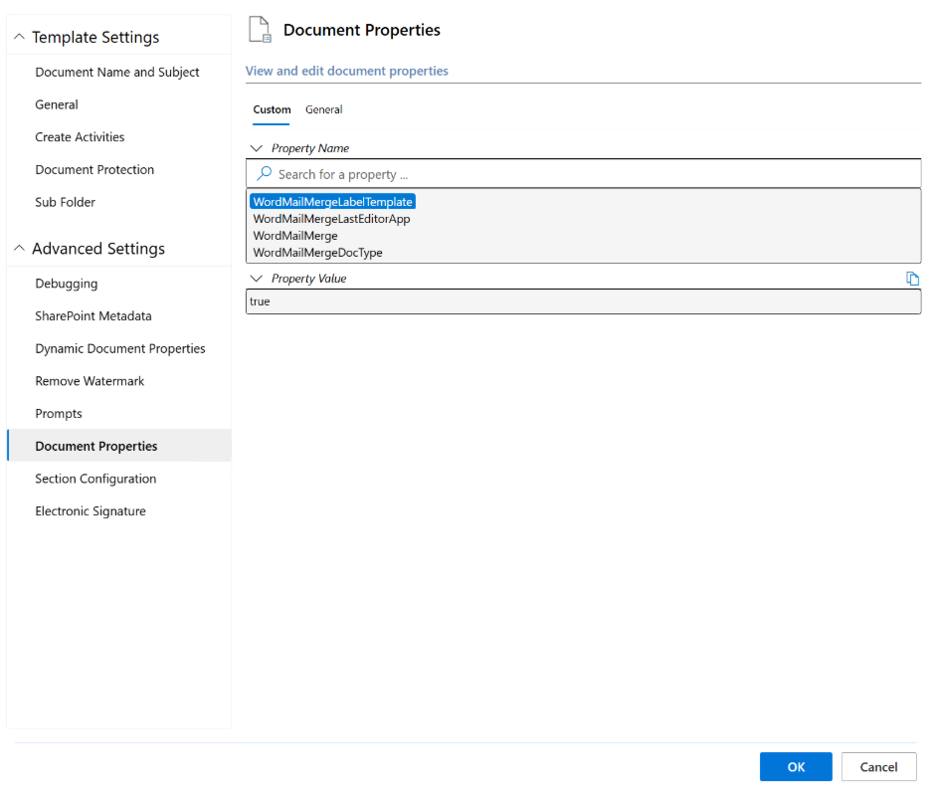The image size is (931, 792).
Task: Collapse the Advanced Settings section
Action: coord(19,249)
